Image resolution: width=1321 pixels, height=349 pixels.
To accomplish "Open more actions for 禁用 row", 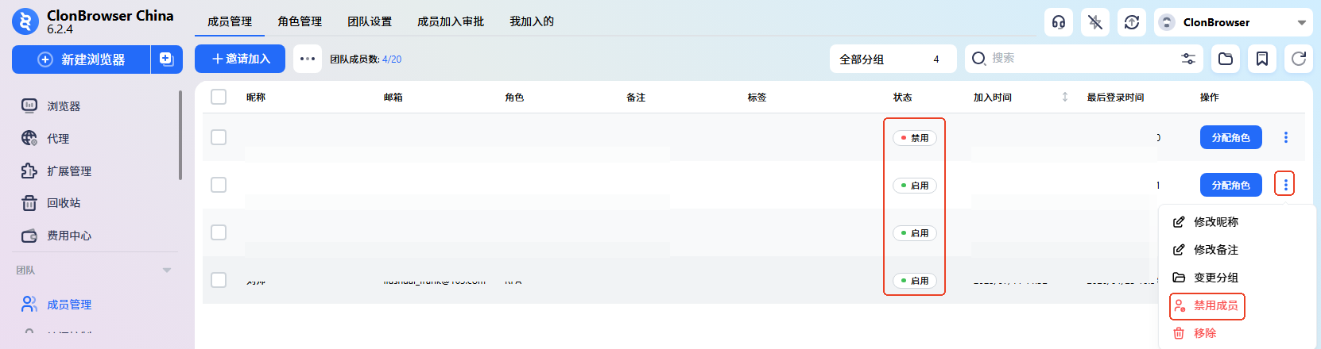I will (x=1285, y=137).
